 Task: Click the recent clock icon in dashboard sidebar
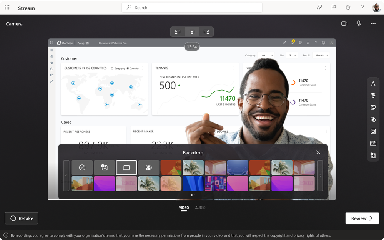pyautogui.click(x=52, y=69)
